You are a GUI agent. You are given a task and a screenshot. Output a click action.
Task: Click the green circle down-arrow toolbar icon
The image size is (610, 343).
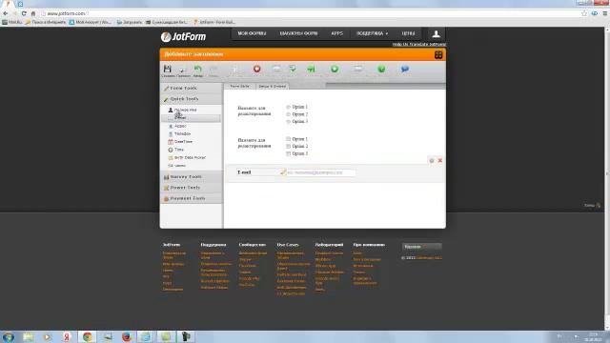click(x=335, y=69)
